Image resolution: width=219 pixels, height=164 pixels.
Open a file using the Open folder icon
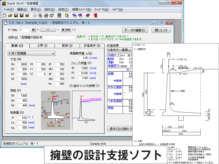(x=10, y=15)
